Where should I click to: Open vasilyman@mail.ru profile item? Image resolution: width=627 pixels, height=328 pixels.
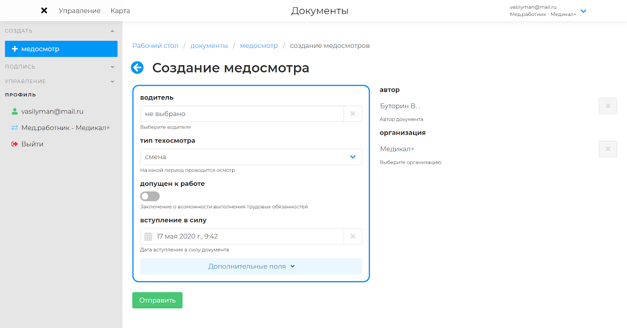(x=52, y=112)
